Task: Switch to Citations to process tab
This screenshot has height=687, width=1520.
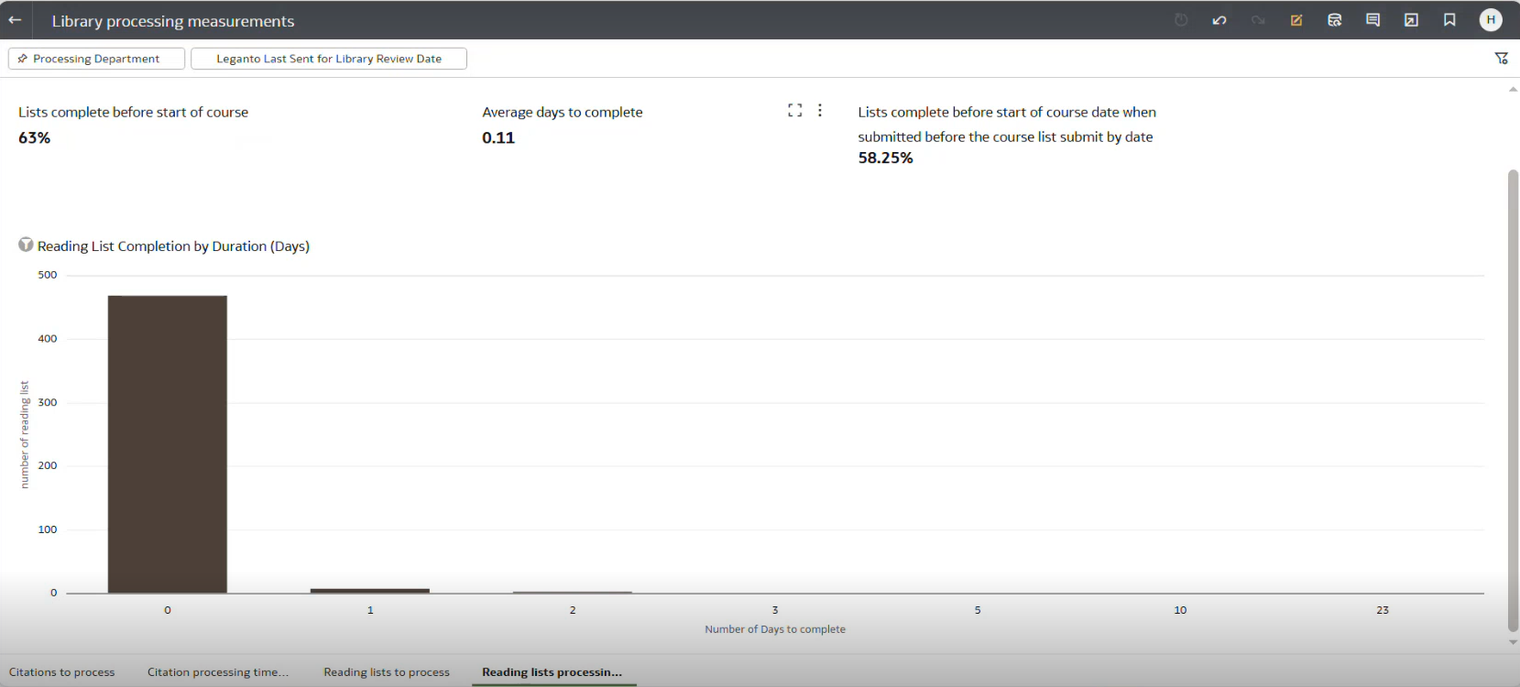Action: pyautogui.click(x=62, y=671)
